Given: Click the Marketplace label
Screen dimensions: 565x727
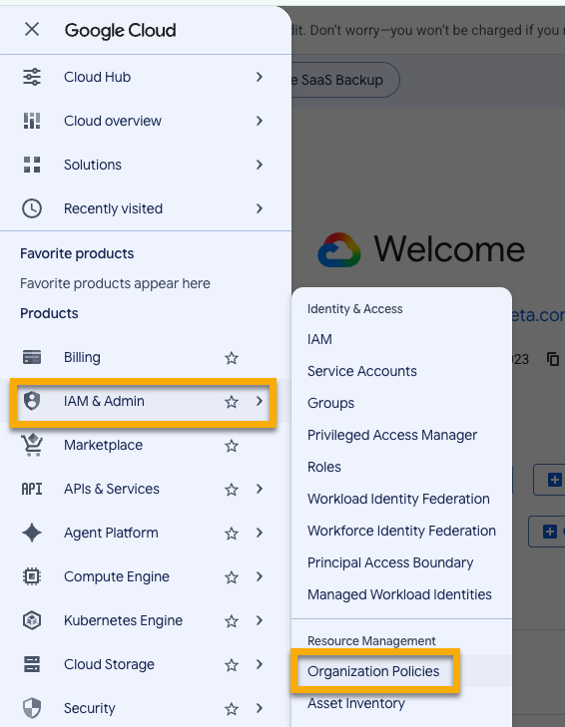Looking at the screenshot, I should coord(103,445).
